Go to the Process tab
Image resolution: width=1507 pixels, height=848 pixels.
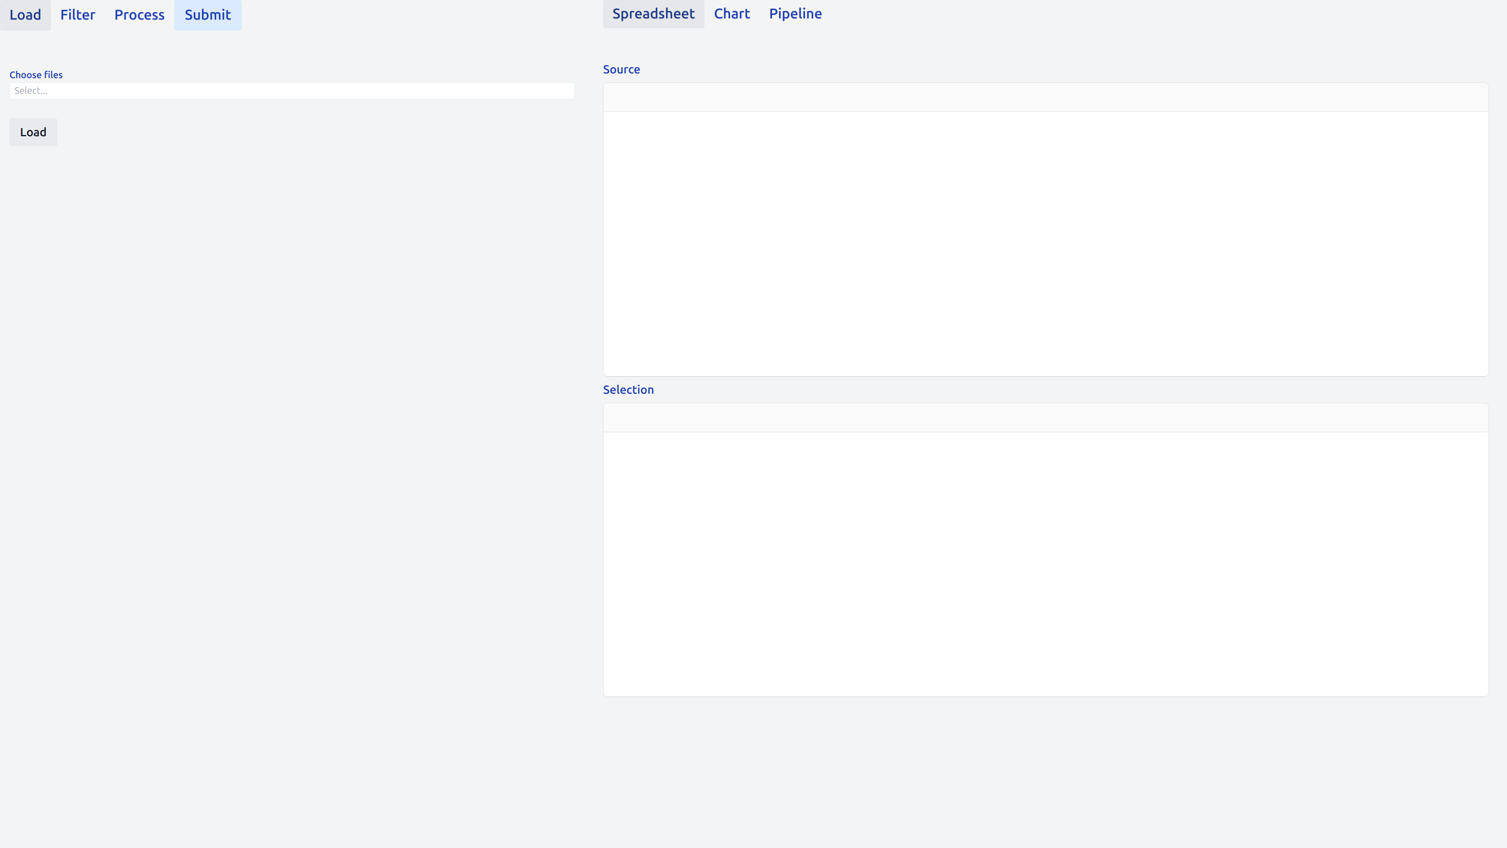139,15
